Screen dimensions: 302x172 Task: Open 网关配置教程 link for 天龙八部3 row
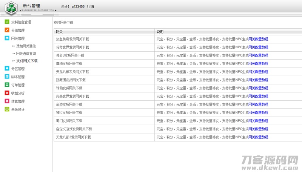tap(258, 137)
